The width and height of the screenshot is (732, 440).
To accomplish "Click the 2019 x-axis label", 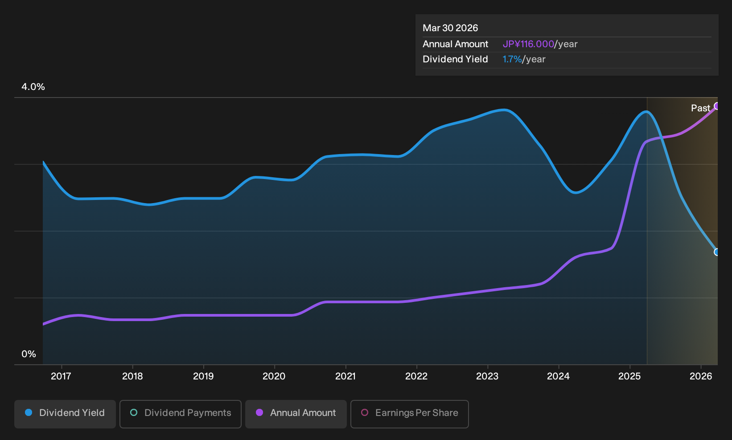I will coord(203,376).
